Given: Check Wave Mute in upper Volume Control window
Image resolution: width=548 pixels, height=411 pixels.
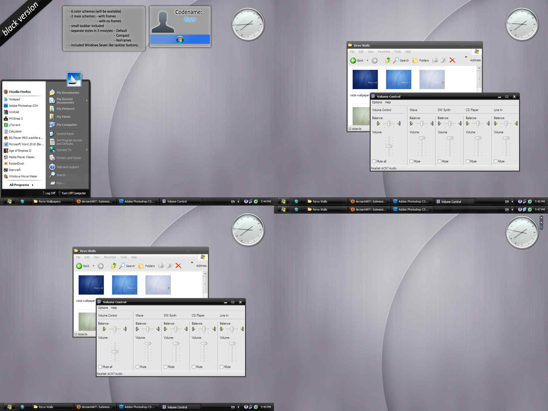Looking at the screenshot, I should pyautogui.click(x=411, y=161).
